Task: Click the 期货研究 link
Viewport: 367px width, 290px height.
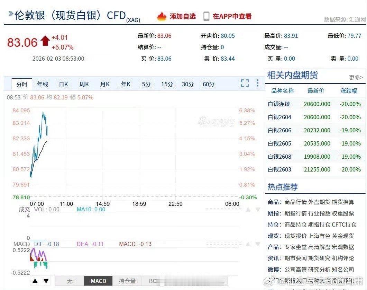Action: tap(319, 258)
